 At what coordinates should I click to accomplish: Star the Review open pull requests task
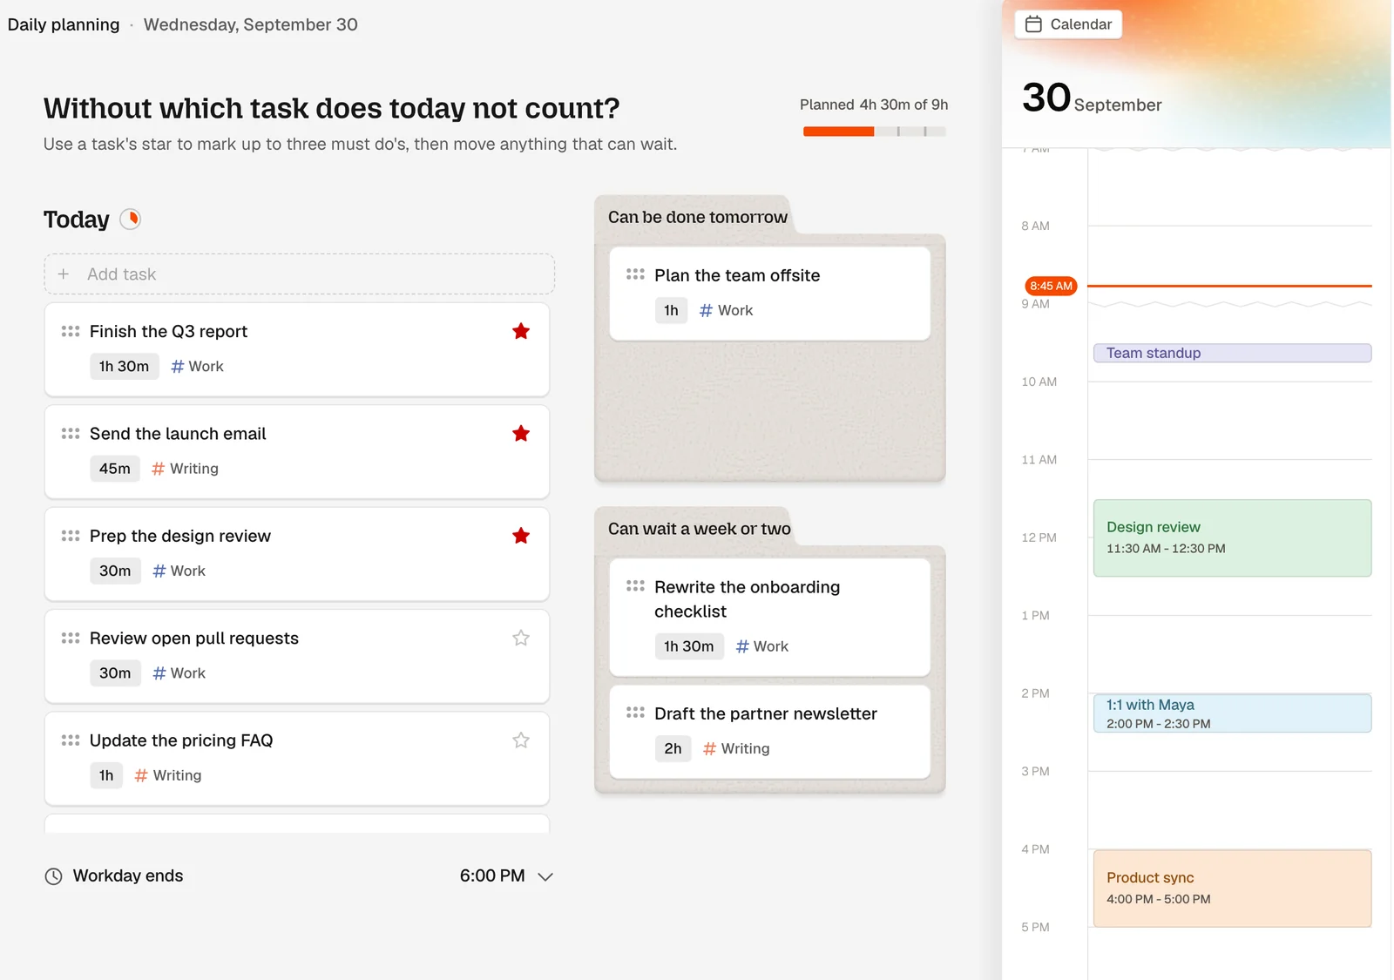click(521, 638)
